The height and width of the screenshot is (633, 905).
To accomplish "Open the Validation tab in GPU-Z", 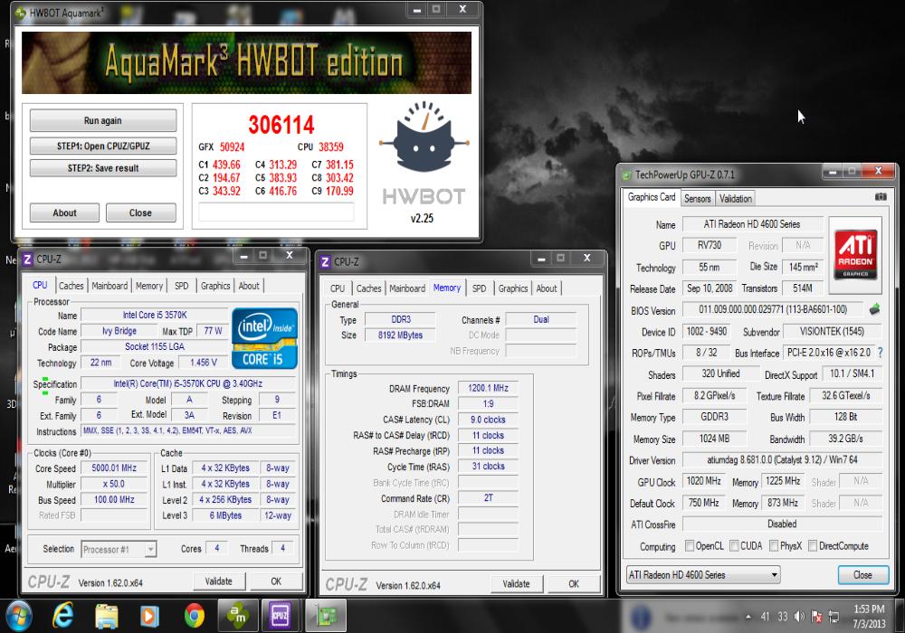I will pyautogui.click(x=735, y=198).
